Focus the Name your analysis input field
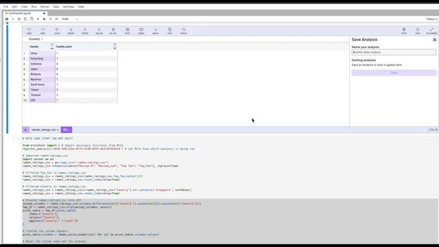This screenshot has width=439, height=247. pyautogui.click(x=394, y=52)
